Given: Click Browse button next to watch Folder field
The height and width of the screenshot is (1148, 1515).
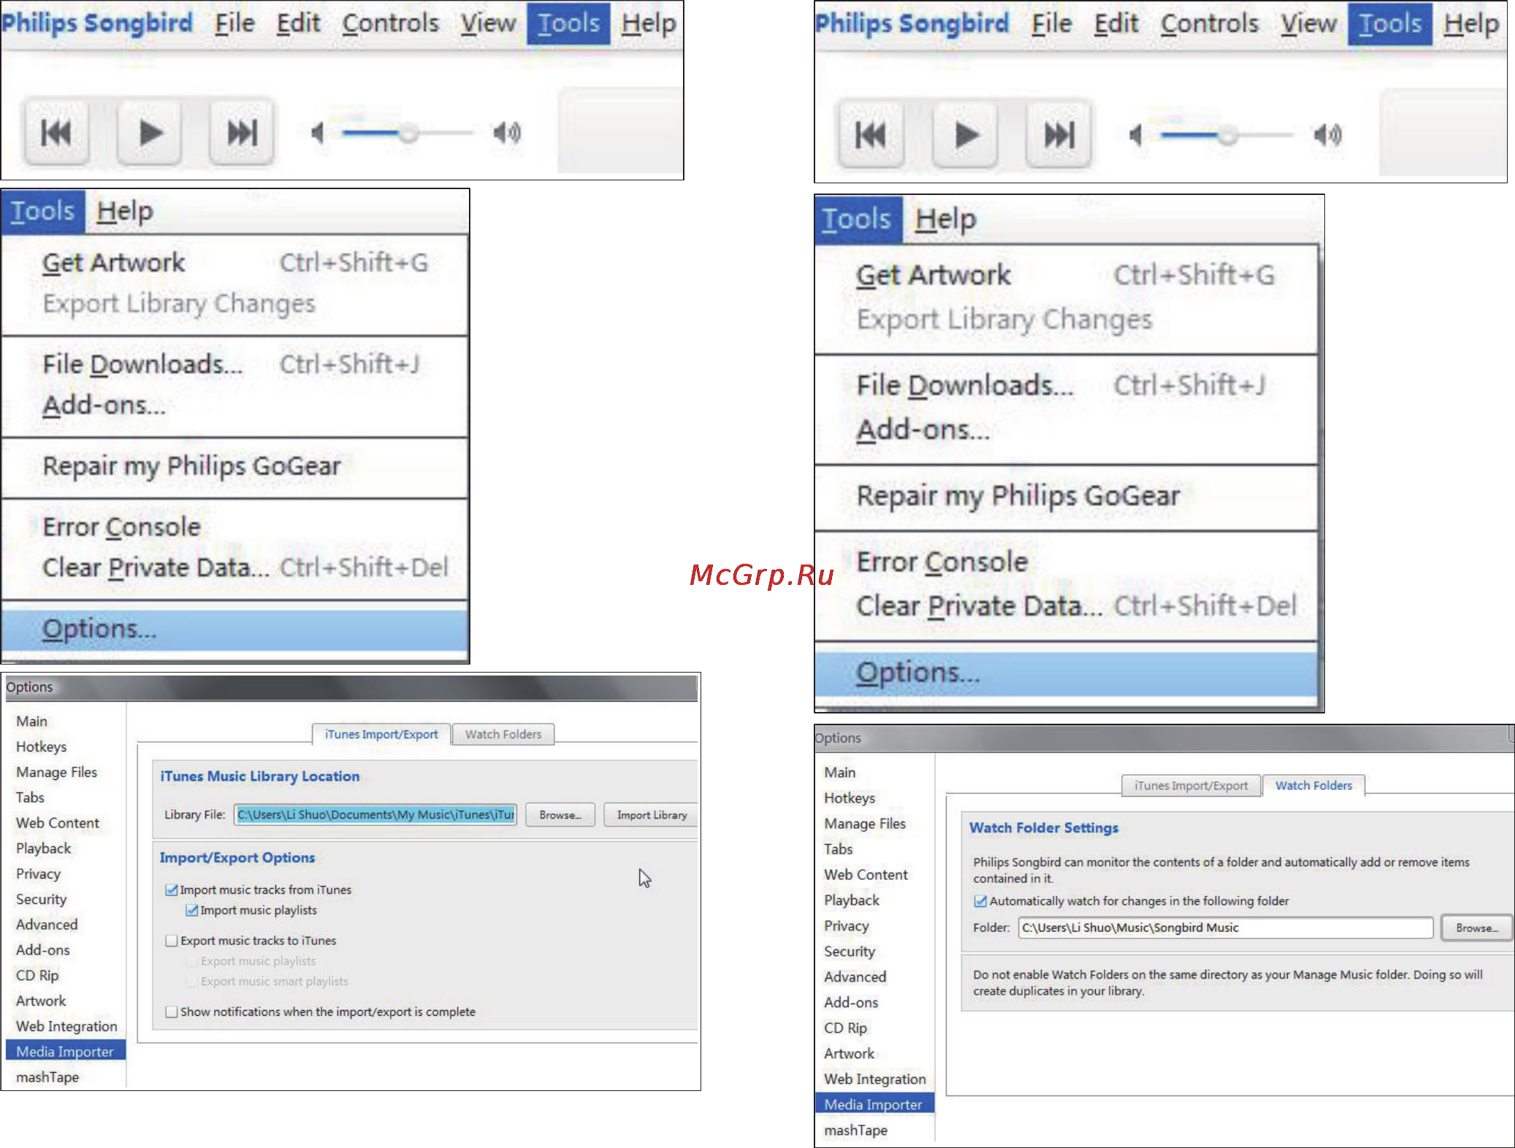Looking at the screenshot, I should click(x=1477, y=928).
